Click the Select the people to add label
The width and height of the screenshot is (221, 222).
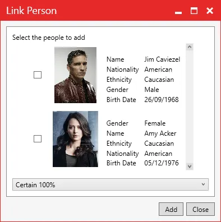click(49, 38)
